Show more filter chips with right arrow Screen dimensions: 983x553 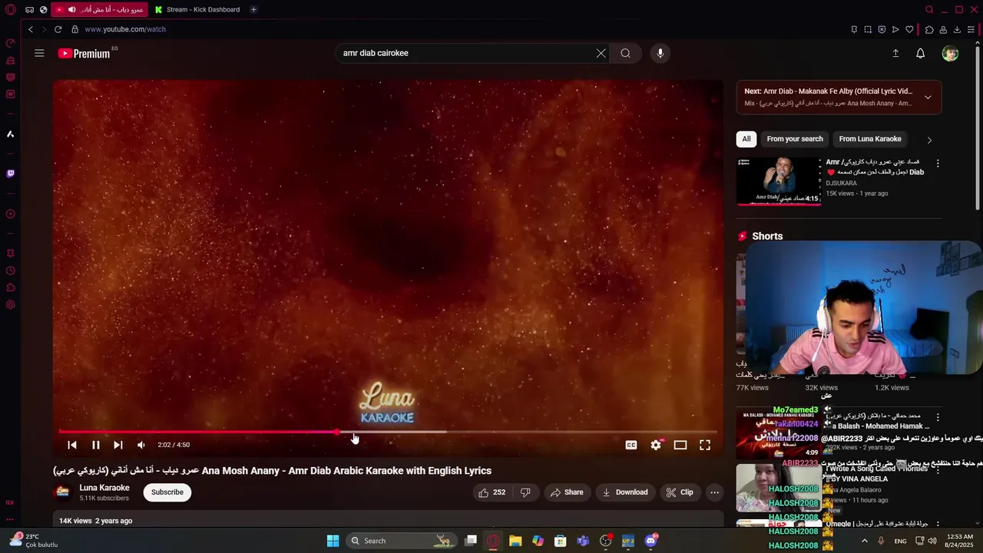[x=929, y=140]
